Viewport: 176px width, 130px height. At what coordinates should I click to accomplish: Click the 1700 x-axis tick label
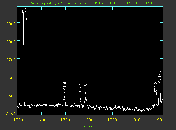pos(112,120)
